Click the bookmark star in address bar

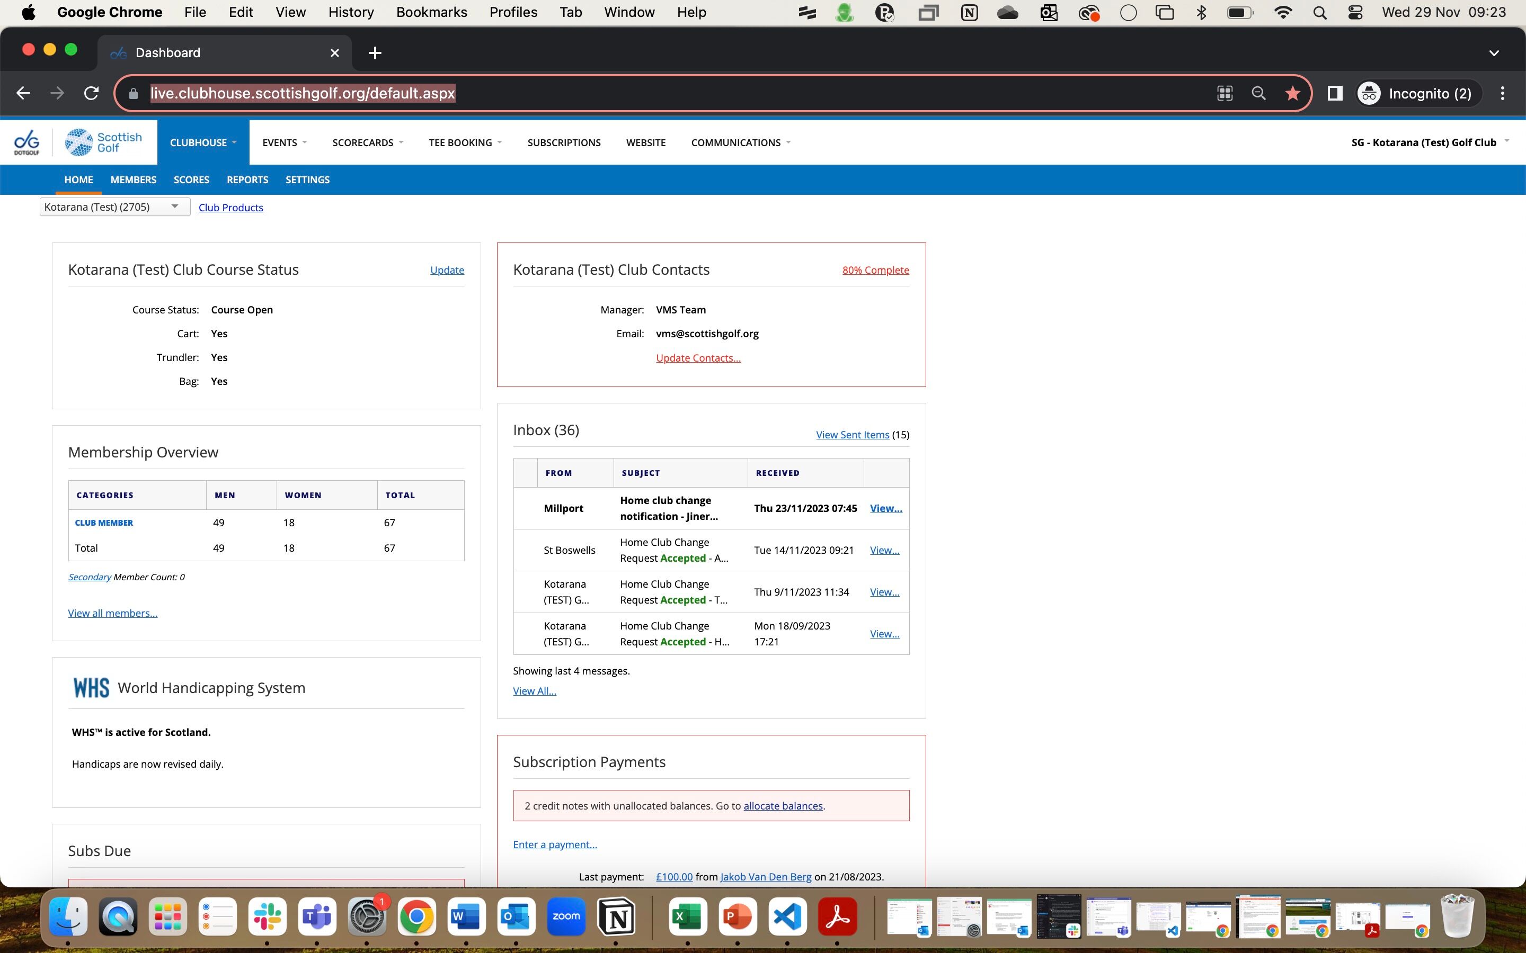point(1292,93)
